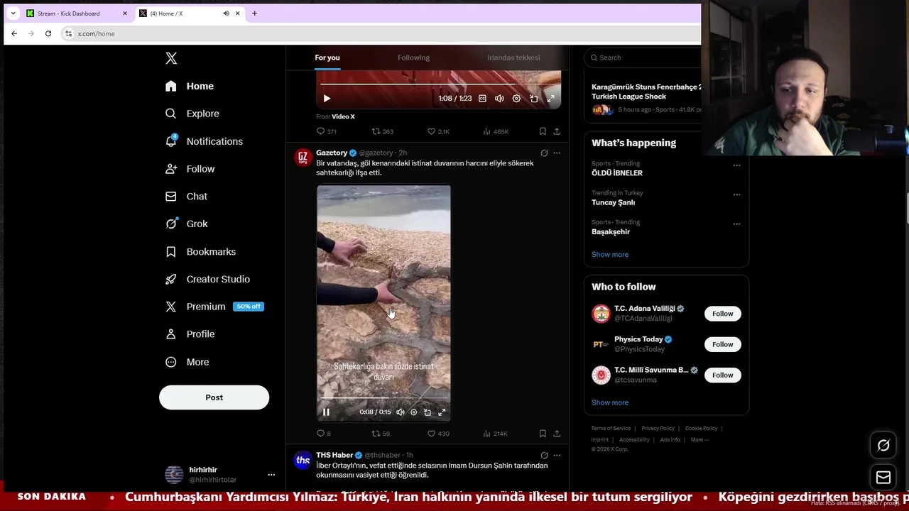The height and width of the screenshot is (511, 909).
Task: Open Chat from the sidebar
Action: tap(186, 197)
